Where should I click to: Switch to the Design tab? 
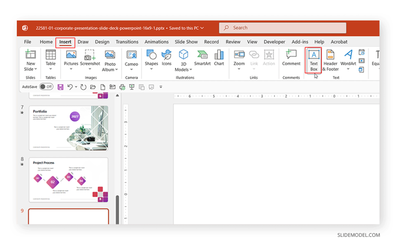[102, 42]
